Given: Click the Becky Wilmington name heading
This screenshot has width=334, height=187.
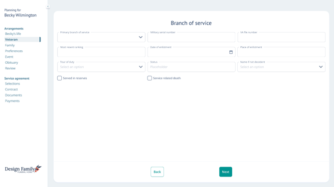Looking at the screenshot, I should (20, 15).
